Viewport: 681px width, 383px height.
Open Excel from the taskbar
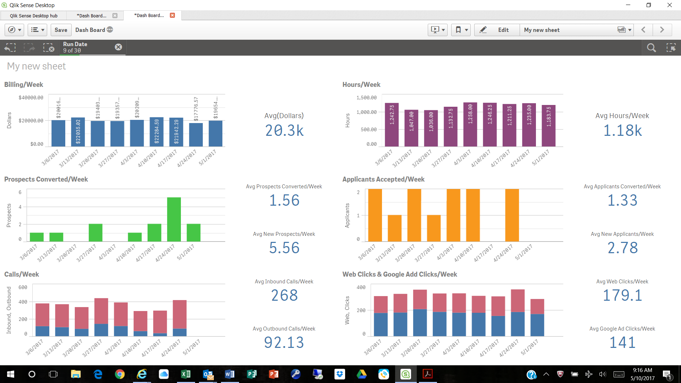tap(186, 374)
